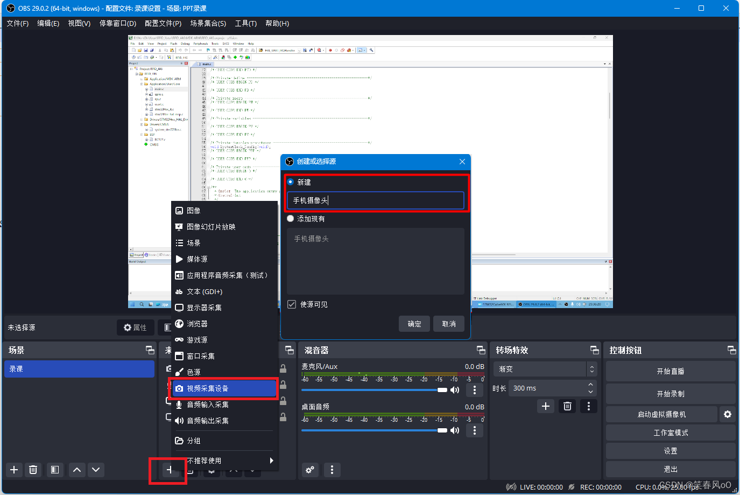The height and width of the screenshot is (495, 740).
Task: Choose 文本 (GDI+) from the source menu
Action: click(x=225, y=291)
